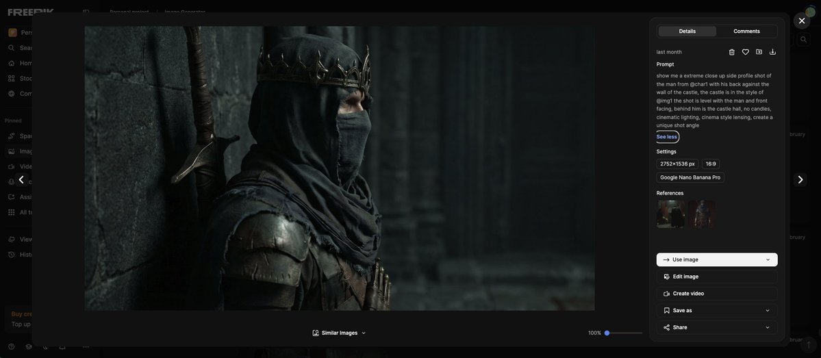The height and width of the screenshot is (358, 821).
Task: Click the Spaces icon under Pinned
Action: tap(12, 136)
